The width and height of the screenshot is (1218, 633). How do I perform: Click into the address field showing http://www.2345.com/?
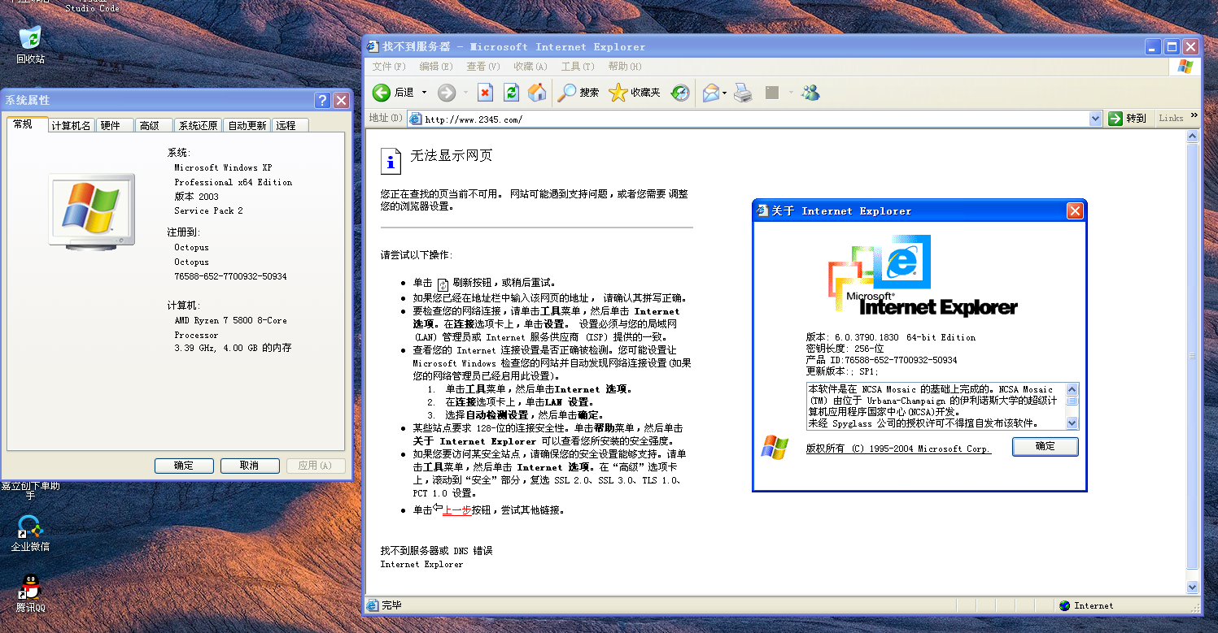tap(755, 119)
